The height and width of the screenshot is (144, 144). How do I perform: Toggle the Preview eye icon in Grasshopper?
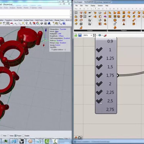coord(100,35)
